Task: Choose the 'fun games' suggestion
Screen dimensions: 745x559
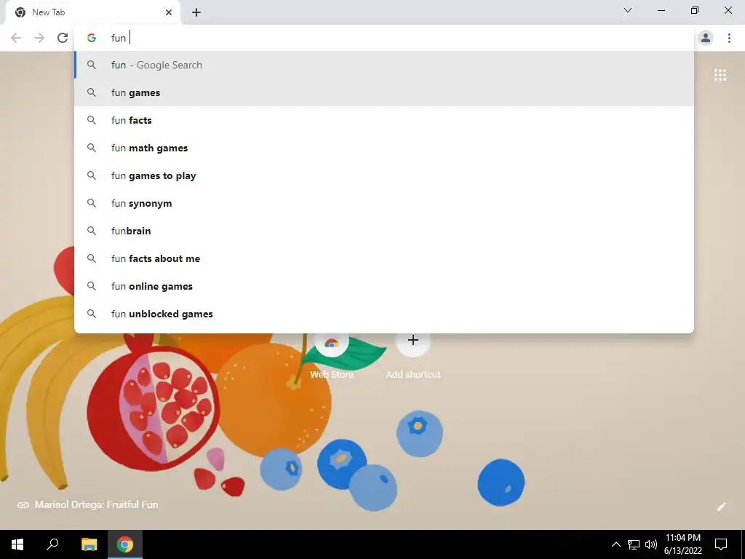Action: pyautogui.click(x=384, y=92)
